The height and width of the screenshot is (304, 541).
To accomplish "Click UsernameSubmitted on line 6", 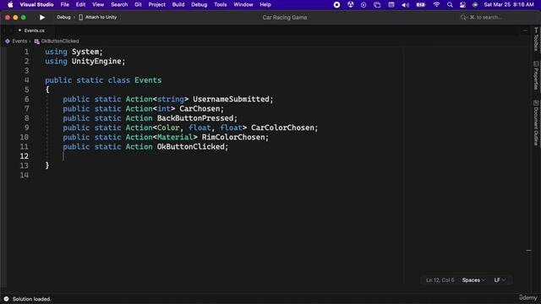I will point(231,100).
